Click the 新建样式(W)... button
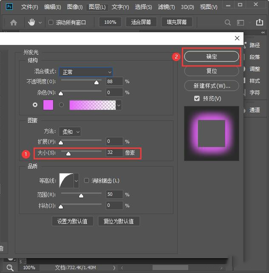Image resolution: width=269 pixels, height=273 pixels. click(212, 86)
